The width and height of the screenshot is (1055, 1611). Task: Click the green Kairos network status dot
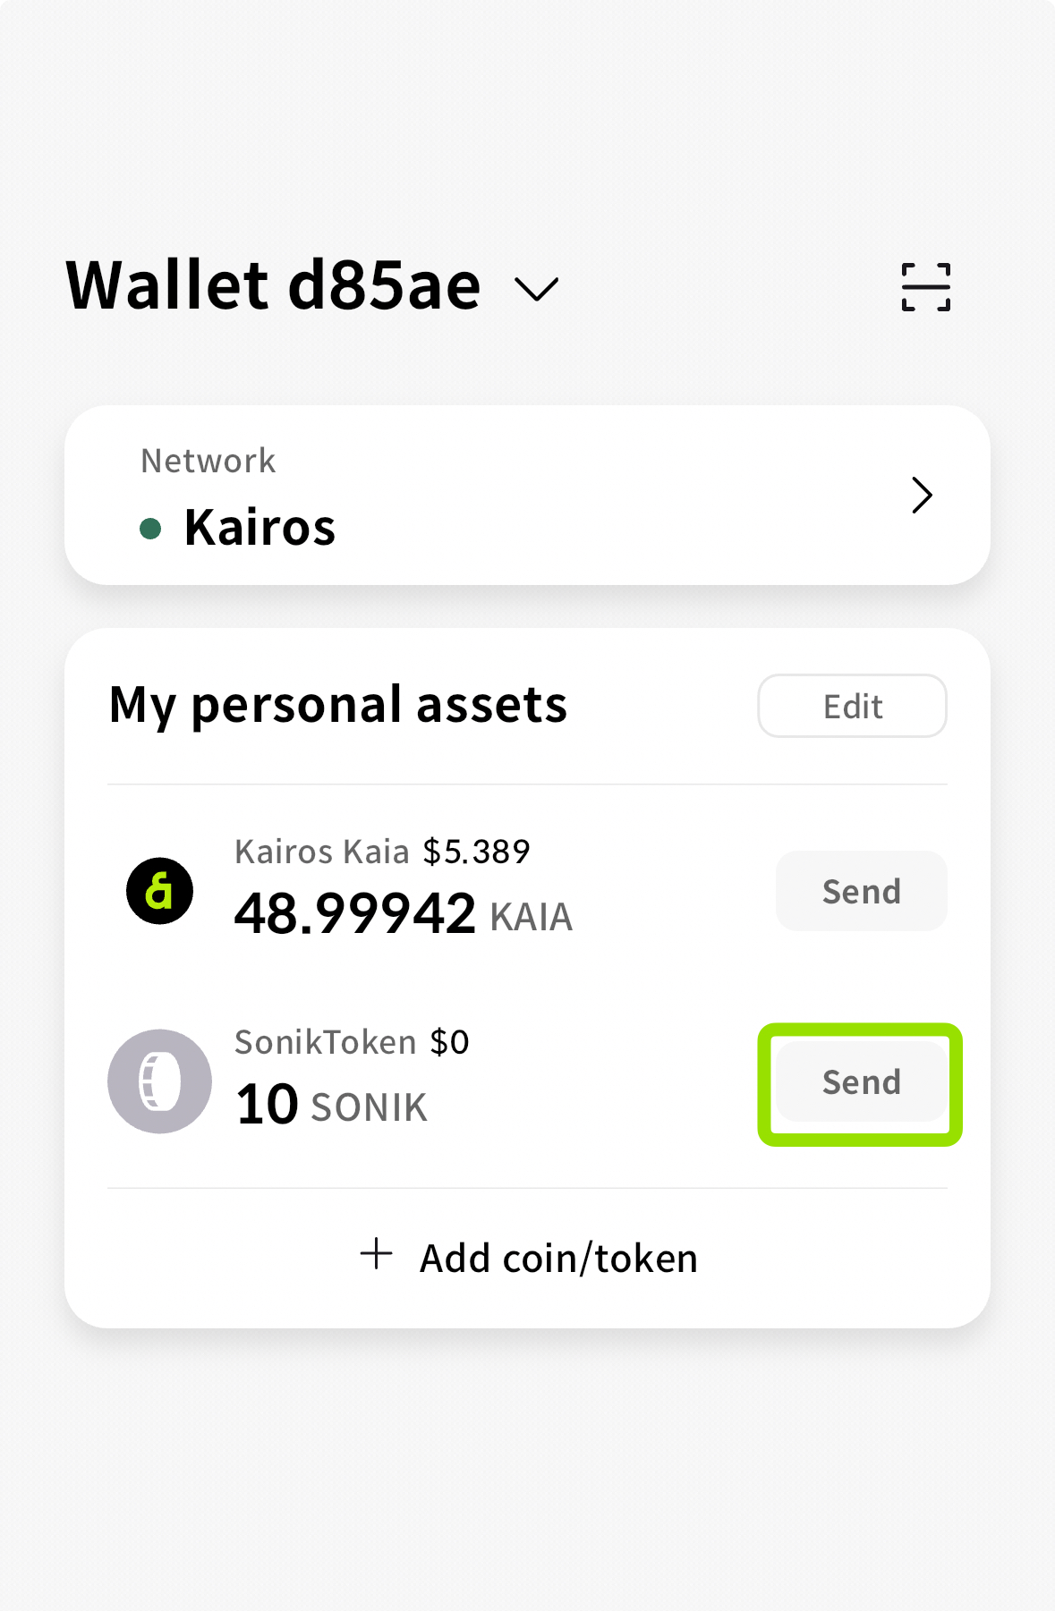(150, 529)
